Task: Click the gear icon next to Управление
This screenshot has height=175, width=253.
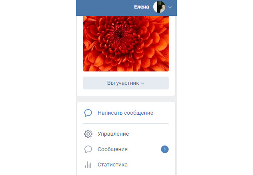Action: tap(88, 134)
